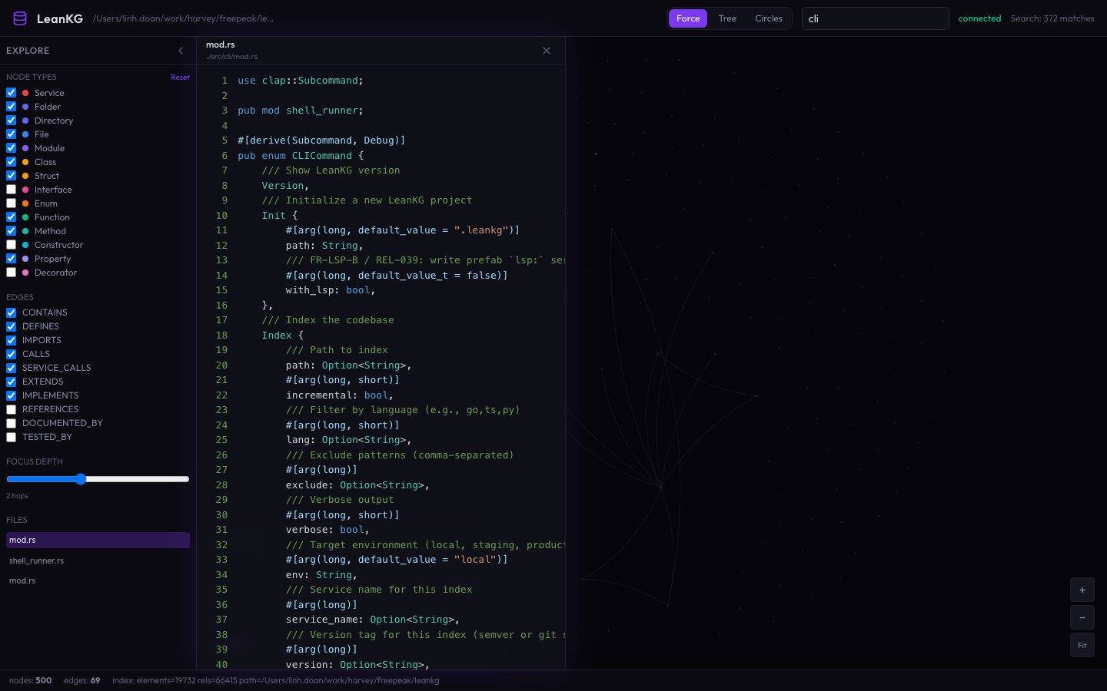Viewport: 1107px width, 691px height.
Task: Click edges: 69 in the status bar
Action: 81,680
